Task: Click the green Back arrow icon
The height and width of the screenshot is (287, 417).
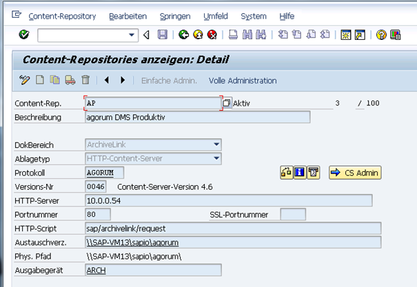Action: [x=183, y=35]
